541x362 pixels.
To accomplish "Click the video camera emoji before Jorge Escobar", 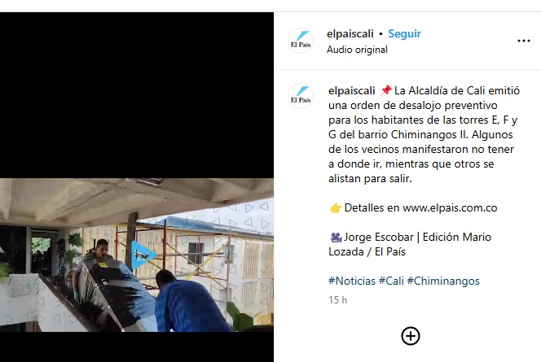I will click(336, 238).
